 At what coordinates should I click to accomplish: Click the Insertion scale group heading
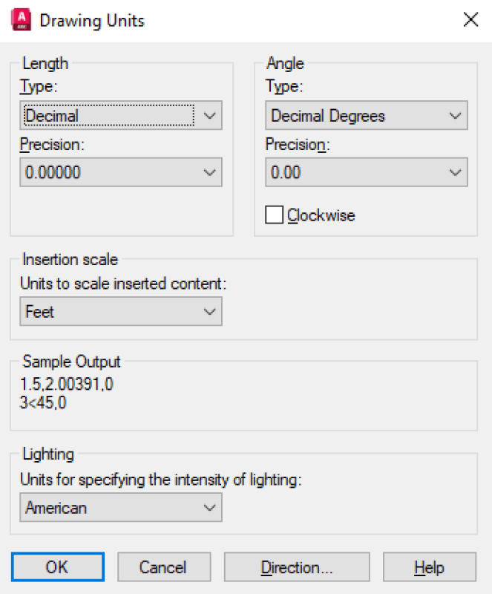pos(70,260)
